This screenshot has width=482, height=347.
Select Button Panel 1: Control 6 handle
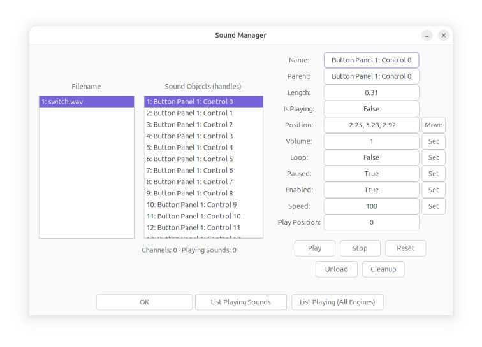click(x=203, y=170)
